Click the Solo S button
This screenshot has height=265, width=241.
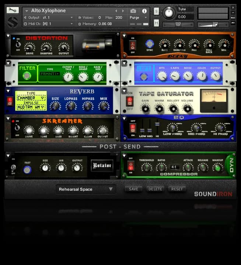click(156, 11)
